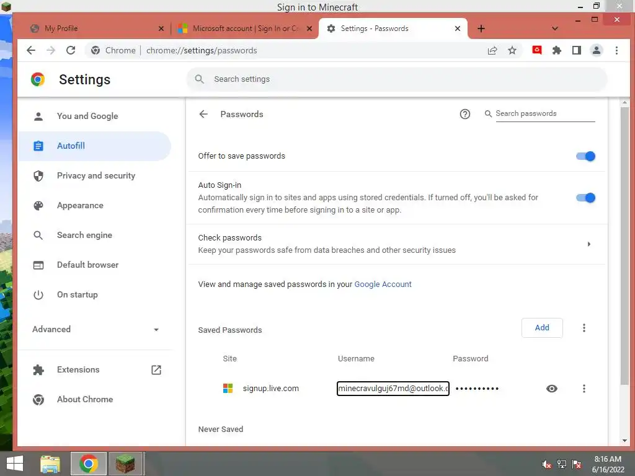
Task: Click the scrollbar down arrow
Action: tap(624, 441)
